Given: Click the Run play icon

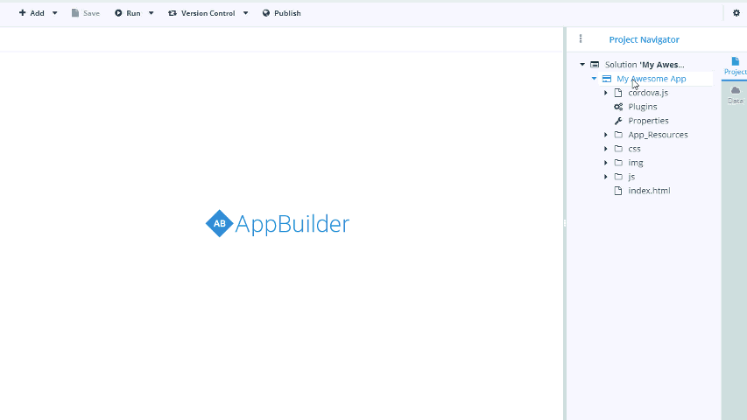Looking at the screenshot, I should pyautogui.click(x=118, y=13).
